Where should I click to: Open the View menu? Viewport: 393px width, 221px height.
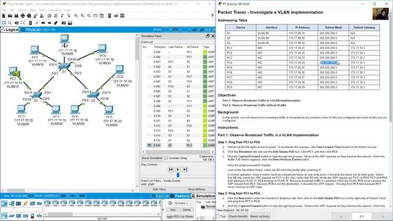click(x=33, y=10)
